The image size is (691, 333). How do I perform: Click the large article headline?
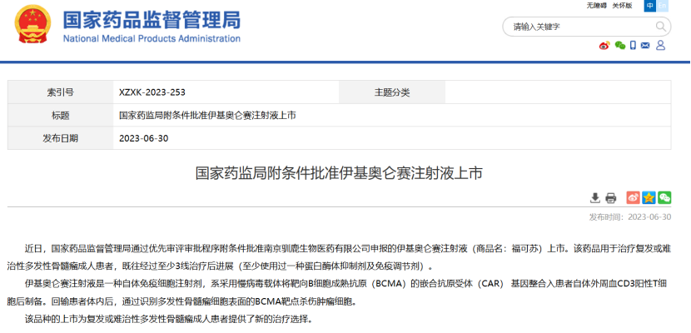pos(339,173)
